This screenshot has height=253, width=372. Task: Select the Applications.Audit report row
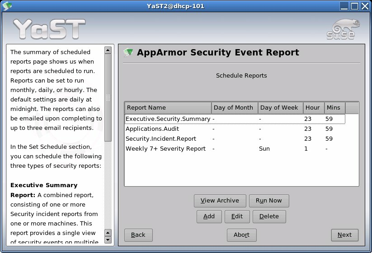pyautogui.click(x=235, y=129)
